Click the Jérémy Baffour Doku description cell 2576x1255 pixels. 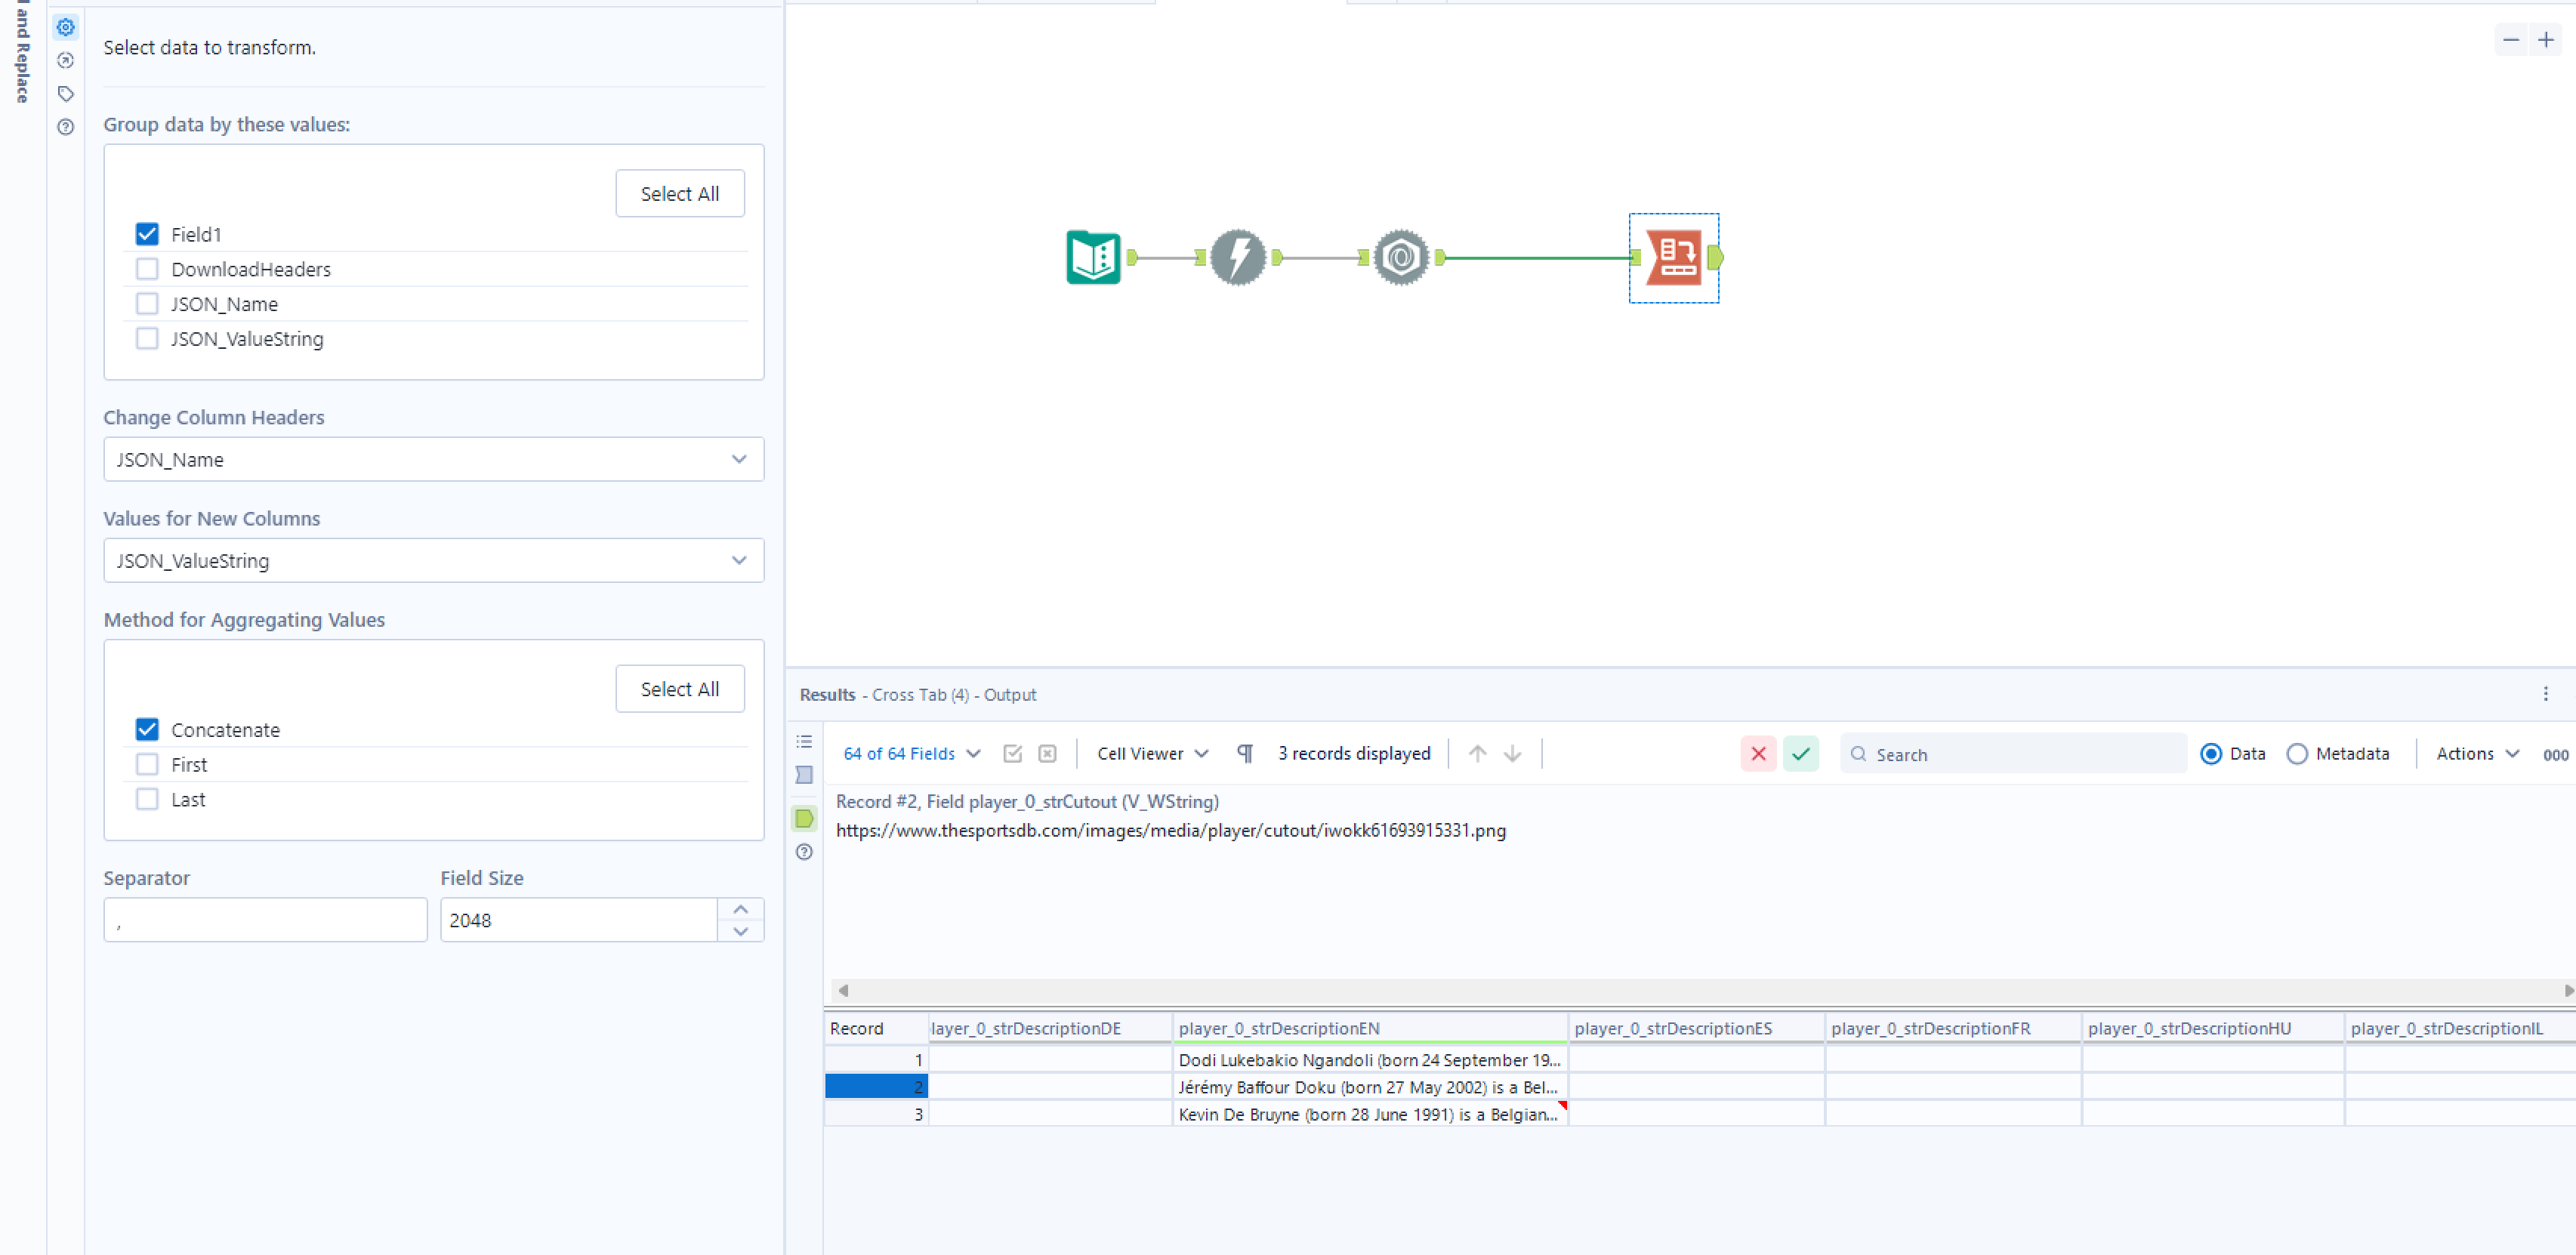1370,1087
